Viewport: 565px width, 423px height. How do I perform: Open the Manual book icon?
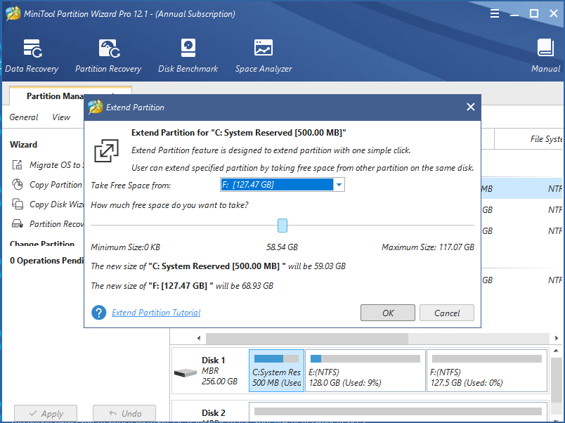(x=545, y=48)
